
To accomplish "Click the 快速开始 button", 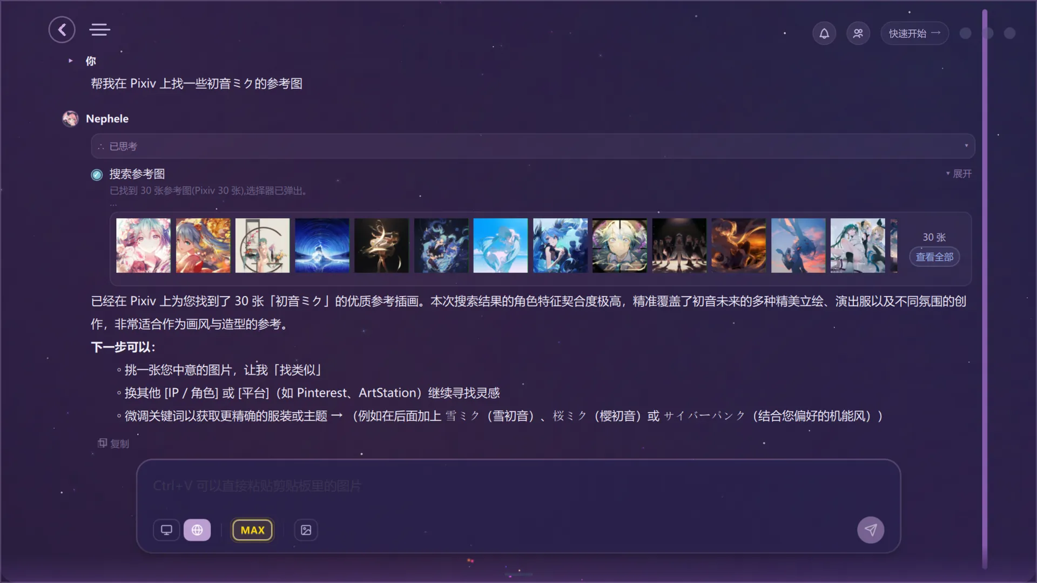I will pos(914,33).
